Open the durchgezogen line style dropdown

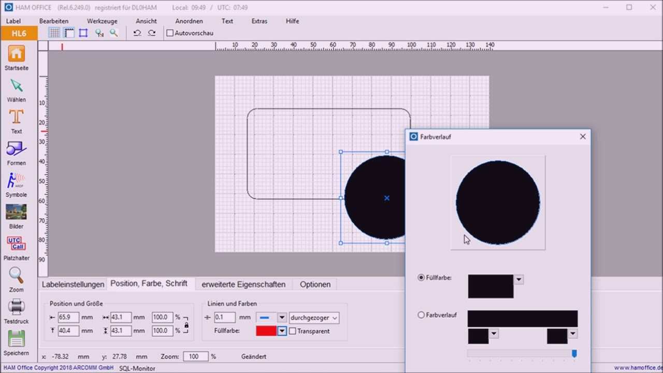click(314, 318)
